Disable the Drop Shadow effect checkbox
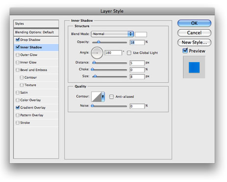 coord(18,40)
